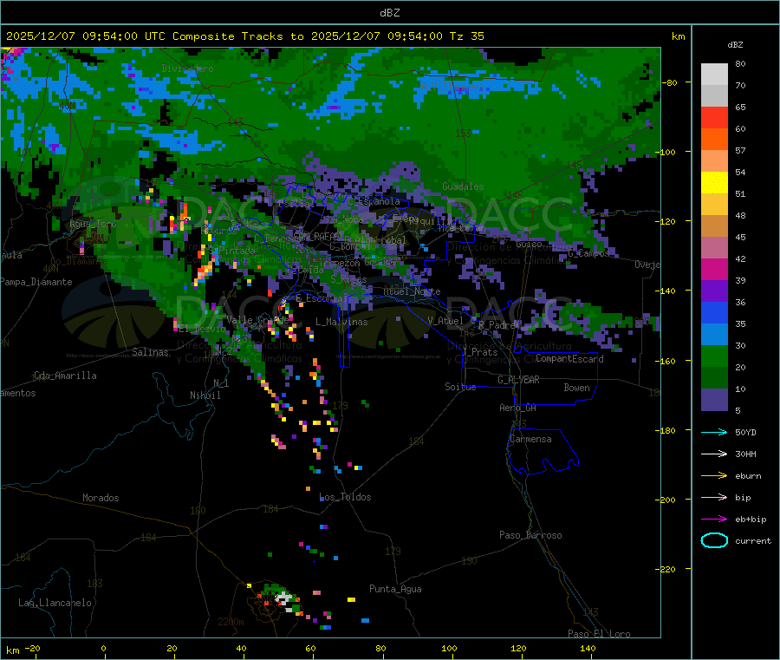
Task: Click the 'Valle_Grande' map label
Action: [x=257, y=320]
